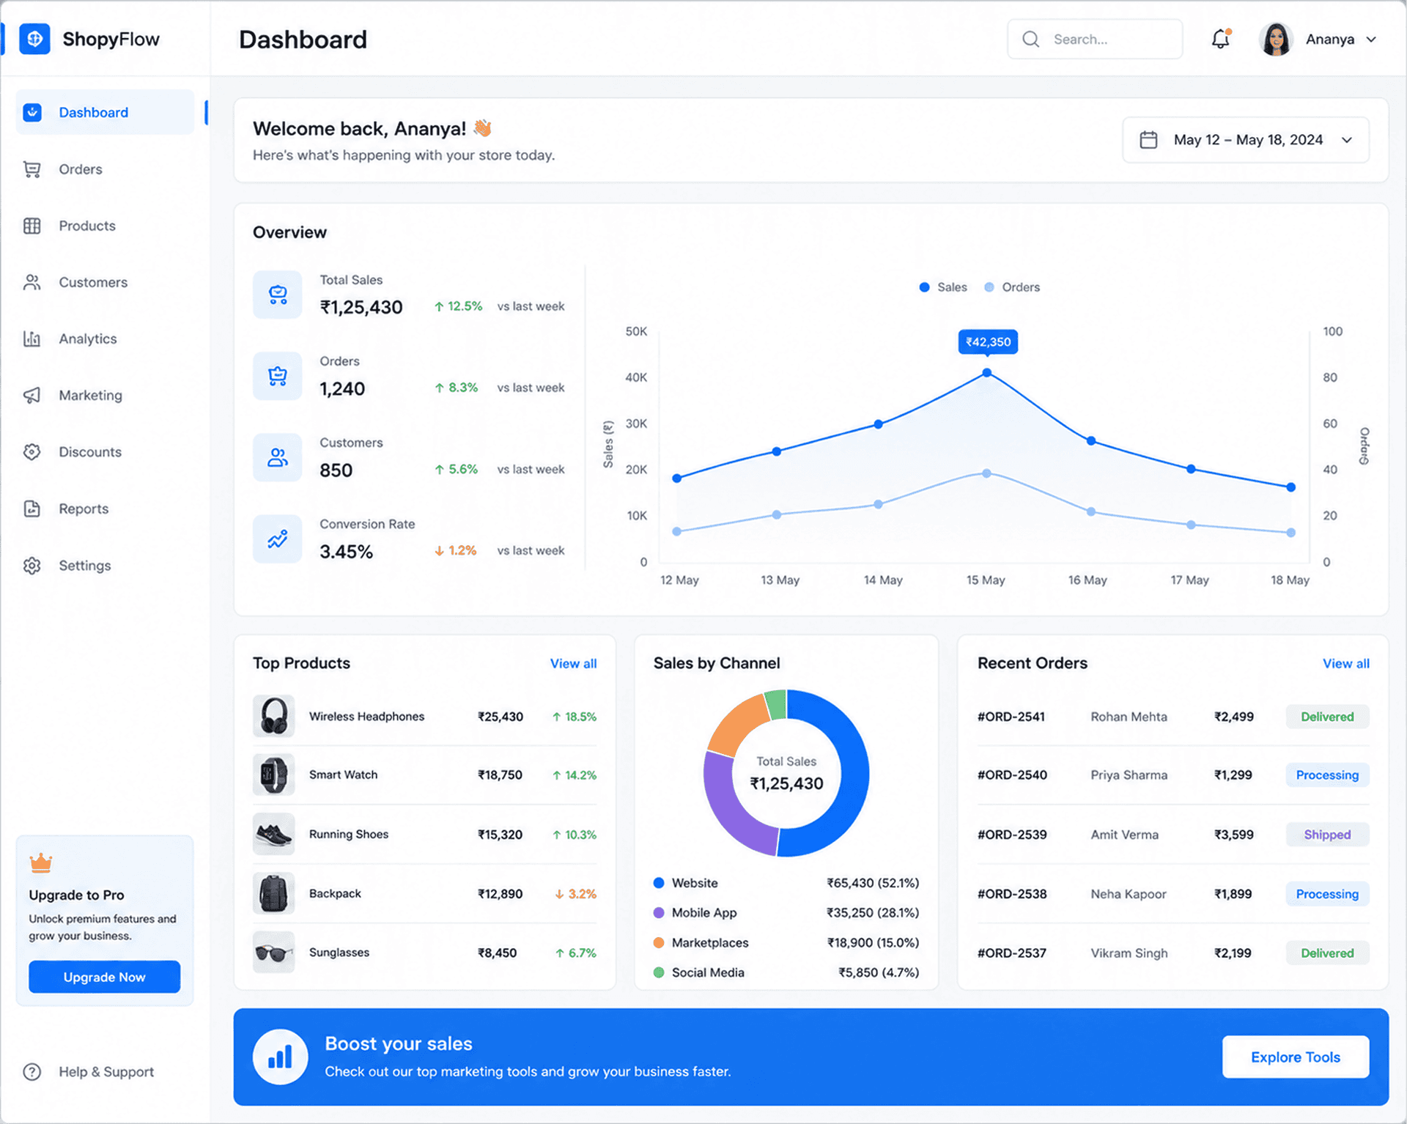The image size is (1407, 1124).
Task: Click the Website blue legend dot
Action: tap(659, 883)
